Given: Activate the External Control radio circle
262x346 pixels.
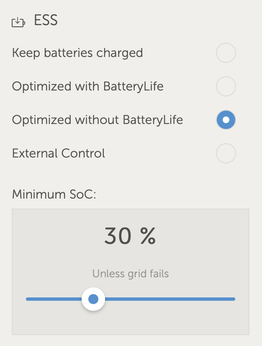Looking at the screenshot, I should pyautogui.click(x=226, y=153).
